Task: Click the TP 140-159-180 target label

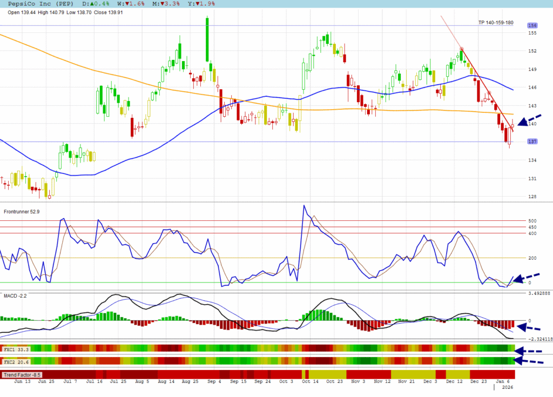Action: (x=495, y=23)
